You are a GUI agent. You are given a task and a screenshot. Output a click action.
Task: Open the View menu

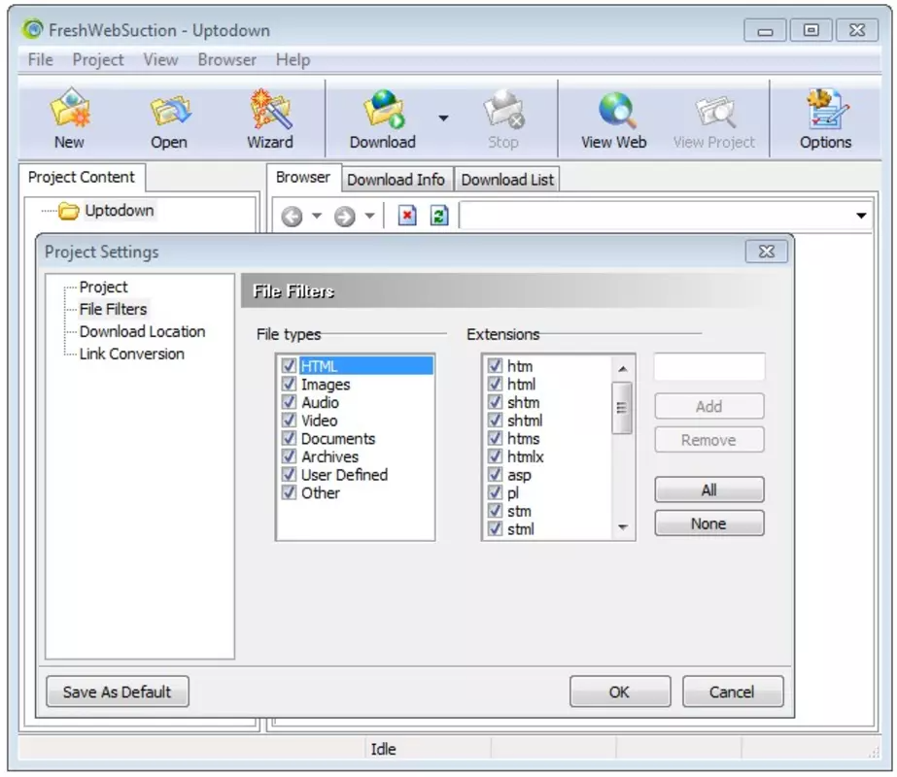(160, 60)
